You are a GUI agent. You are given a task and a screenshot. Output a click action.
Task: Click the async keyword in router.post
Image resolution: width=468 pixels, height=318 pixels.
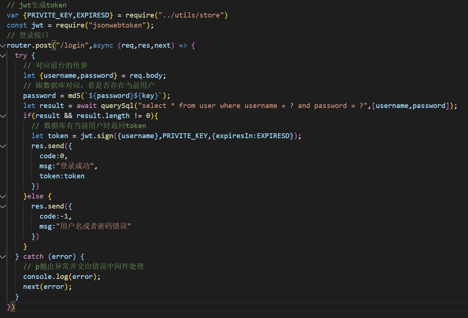[x=103, y=45]
